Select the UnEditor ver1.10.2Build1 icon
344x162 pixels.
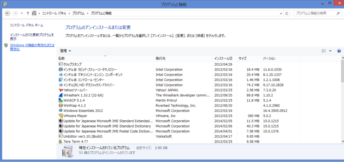click(61, 136)
